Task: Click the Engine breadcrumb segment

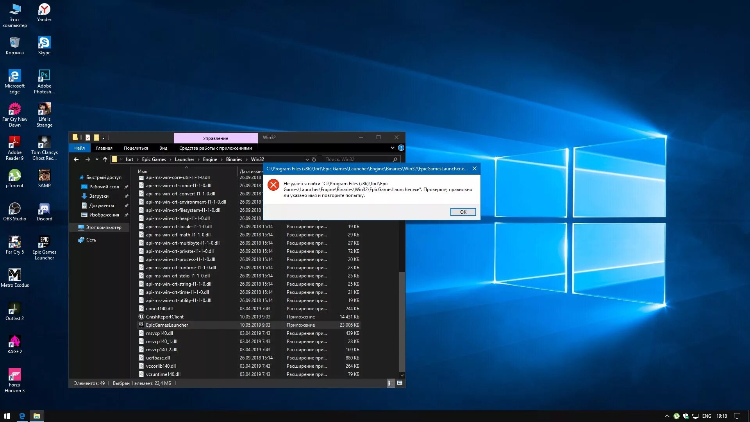Action: (210, 159)
